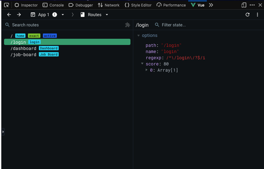Show more tools with the double chevron
264x169 pixels.
coord(211,5)
